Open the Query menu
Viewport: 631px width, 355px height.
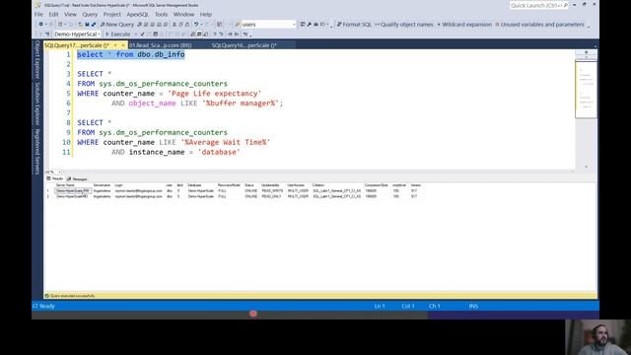coord(90,14)
